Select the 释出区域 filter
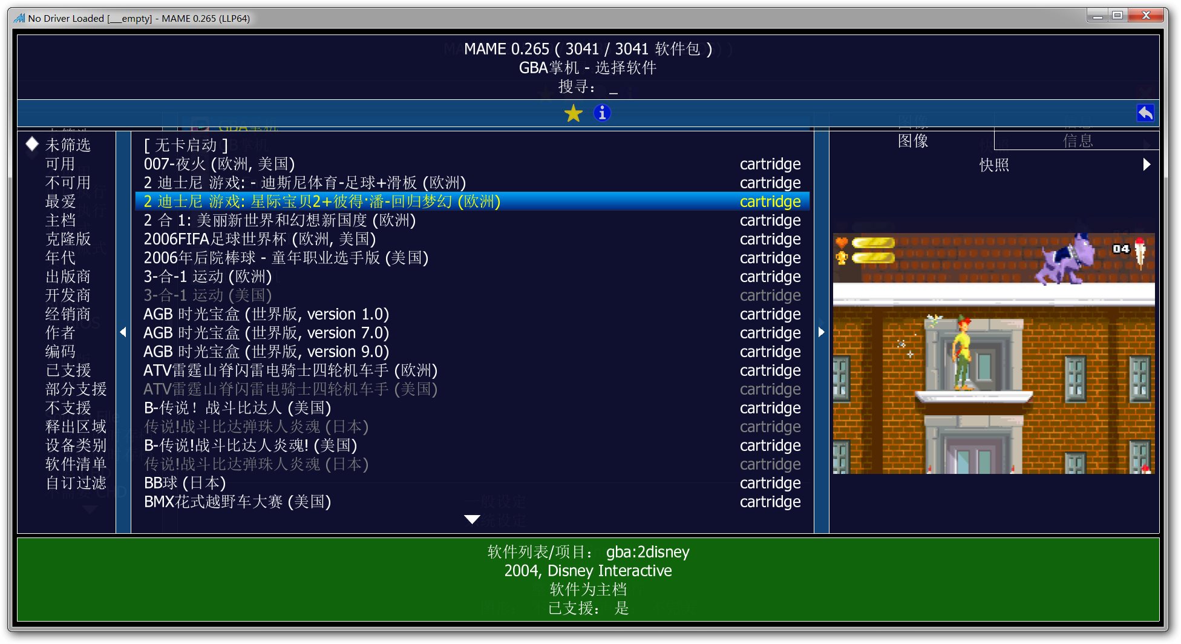Viewport: 1181px width, 644px height. 76,427
